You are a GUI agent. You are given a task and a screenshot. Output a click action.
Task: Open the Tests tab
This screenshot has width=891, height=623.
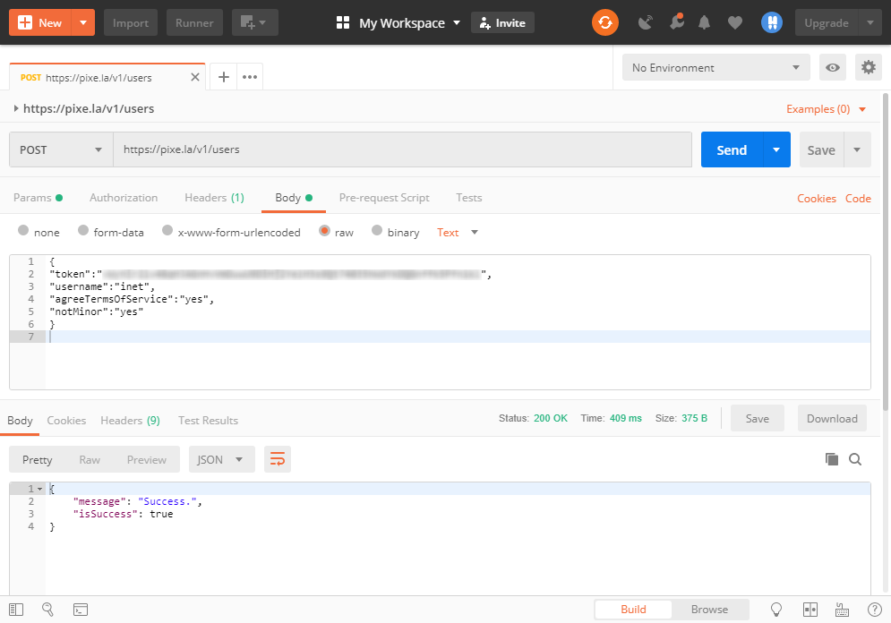click(469, 198)
